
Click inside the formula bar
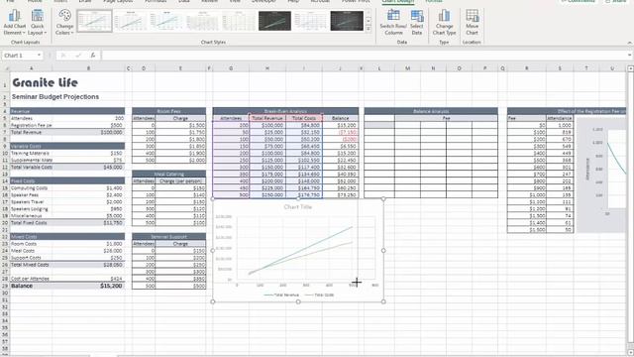364,56
